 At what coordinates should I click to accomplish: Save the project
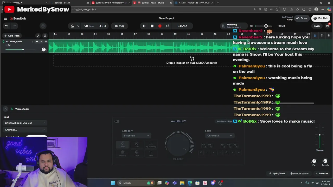coord(302,18)
